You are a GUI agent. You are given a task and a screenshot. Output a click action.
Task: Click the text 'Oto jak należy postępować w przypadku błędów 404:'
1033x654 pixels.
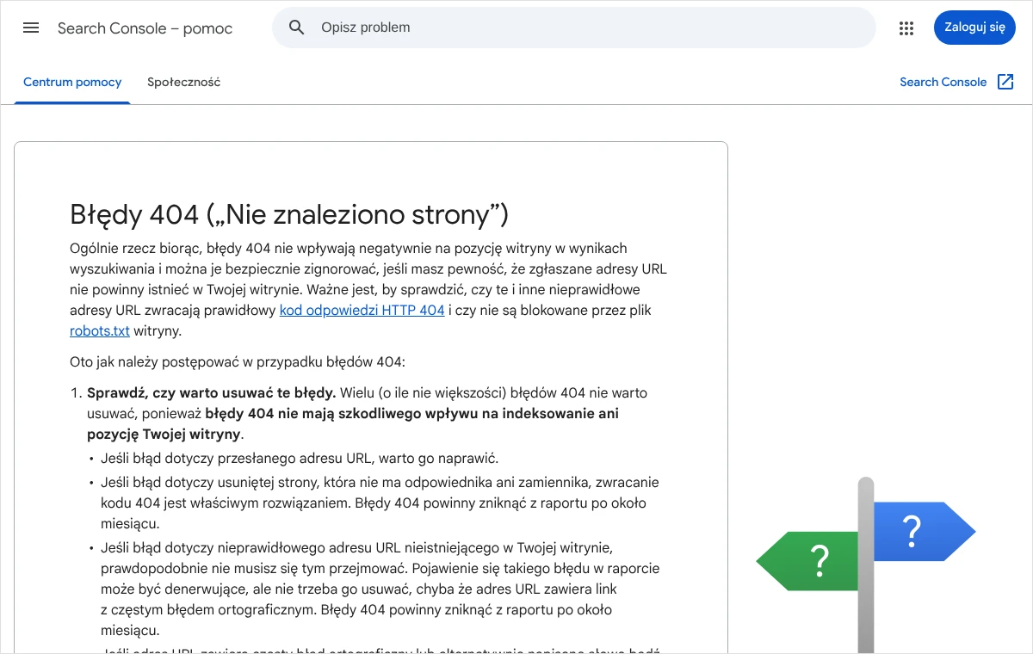[237, 362]
